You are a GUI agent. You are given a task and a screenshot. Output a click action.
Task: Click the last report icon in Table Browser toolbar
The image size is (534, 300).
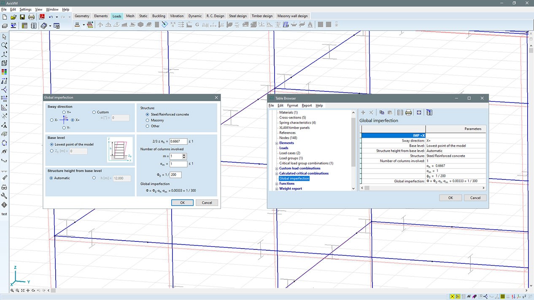(x=429, y=112)
